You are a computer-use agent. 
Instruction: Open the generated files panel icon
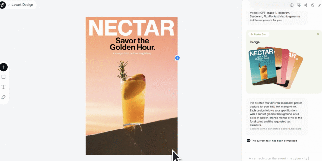coord(313,5)
